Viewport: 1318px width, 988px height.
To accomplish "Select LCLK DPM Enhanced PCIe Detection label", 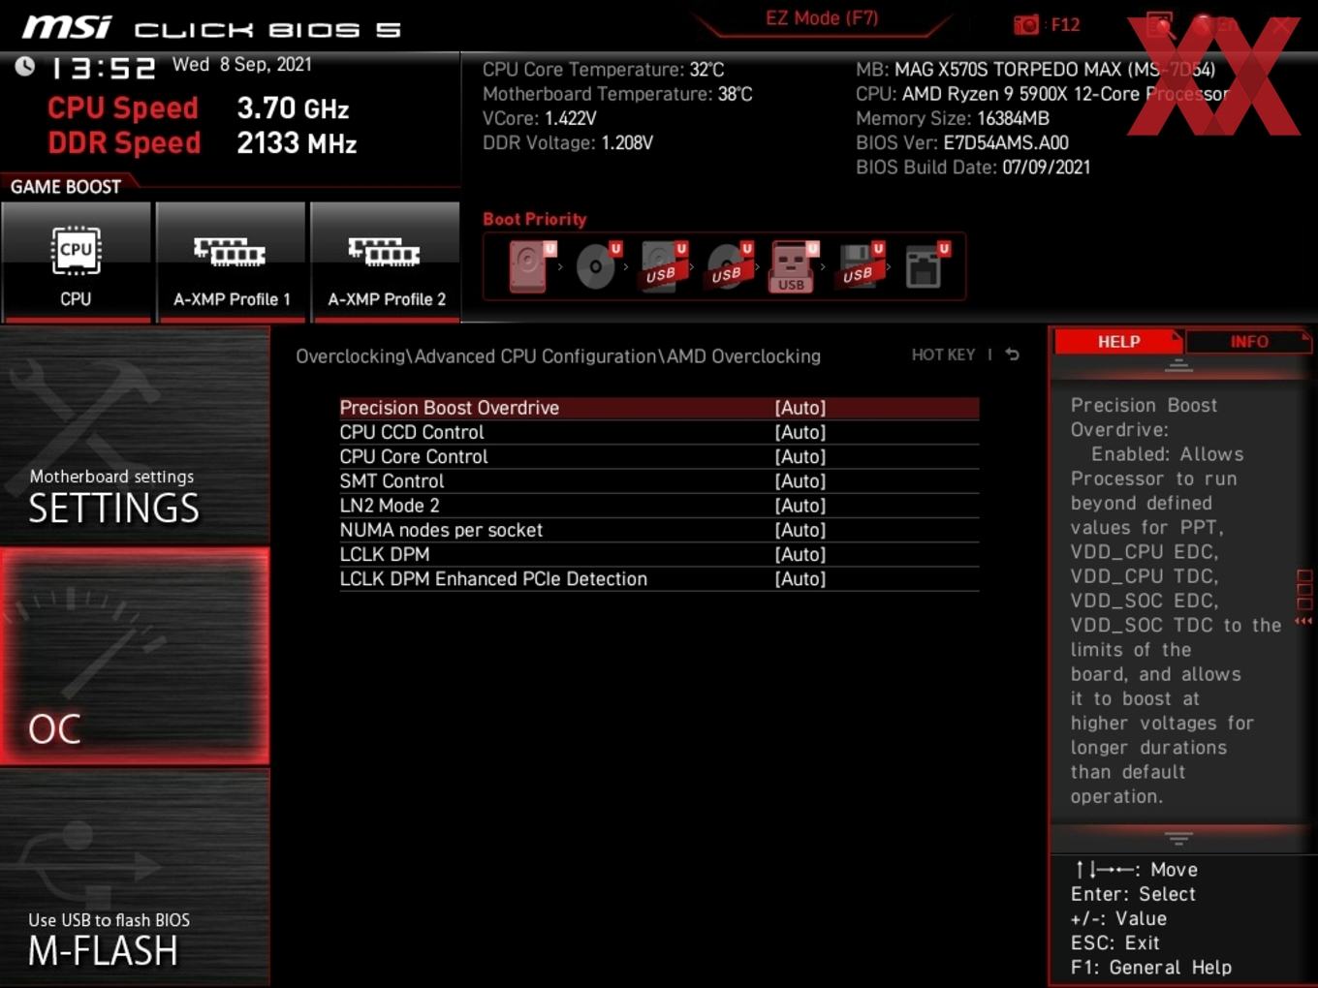I will pyautogui.click(x=493, y=579).
